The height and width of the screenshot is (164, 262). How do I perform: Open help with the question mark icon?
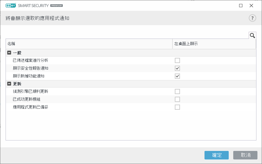point(252,18)
